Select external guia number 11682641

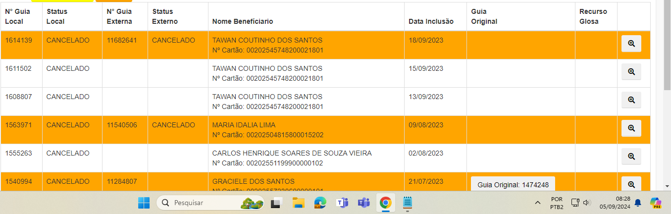(x=122, y=40)
